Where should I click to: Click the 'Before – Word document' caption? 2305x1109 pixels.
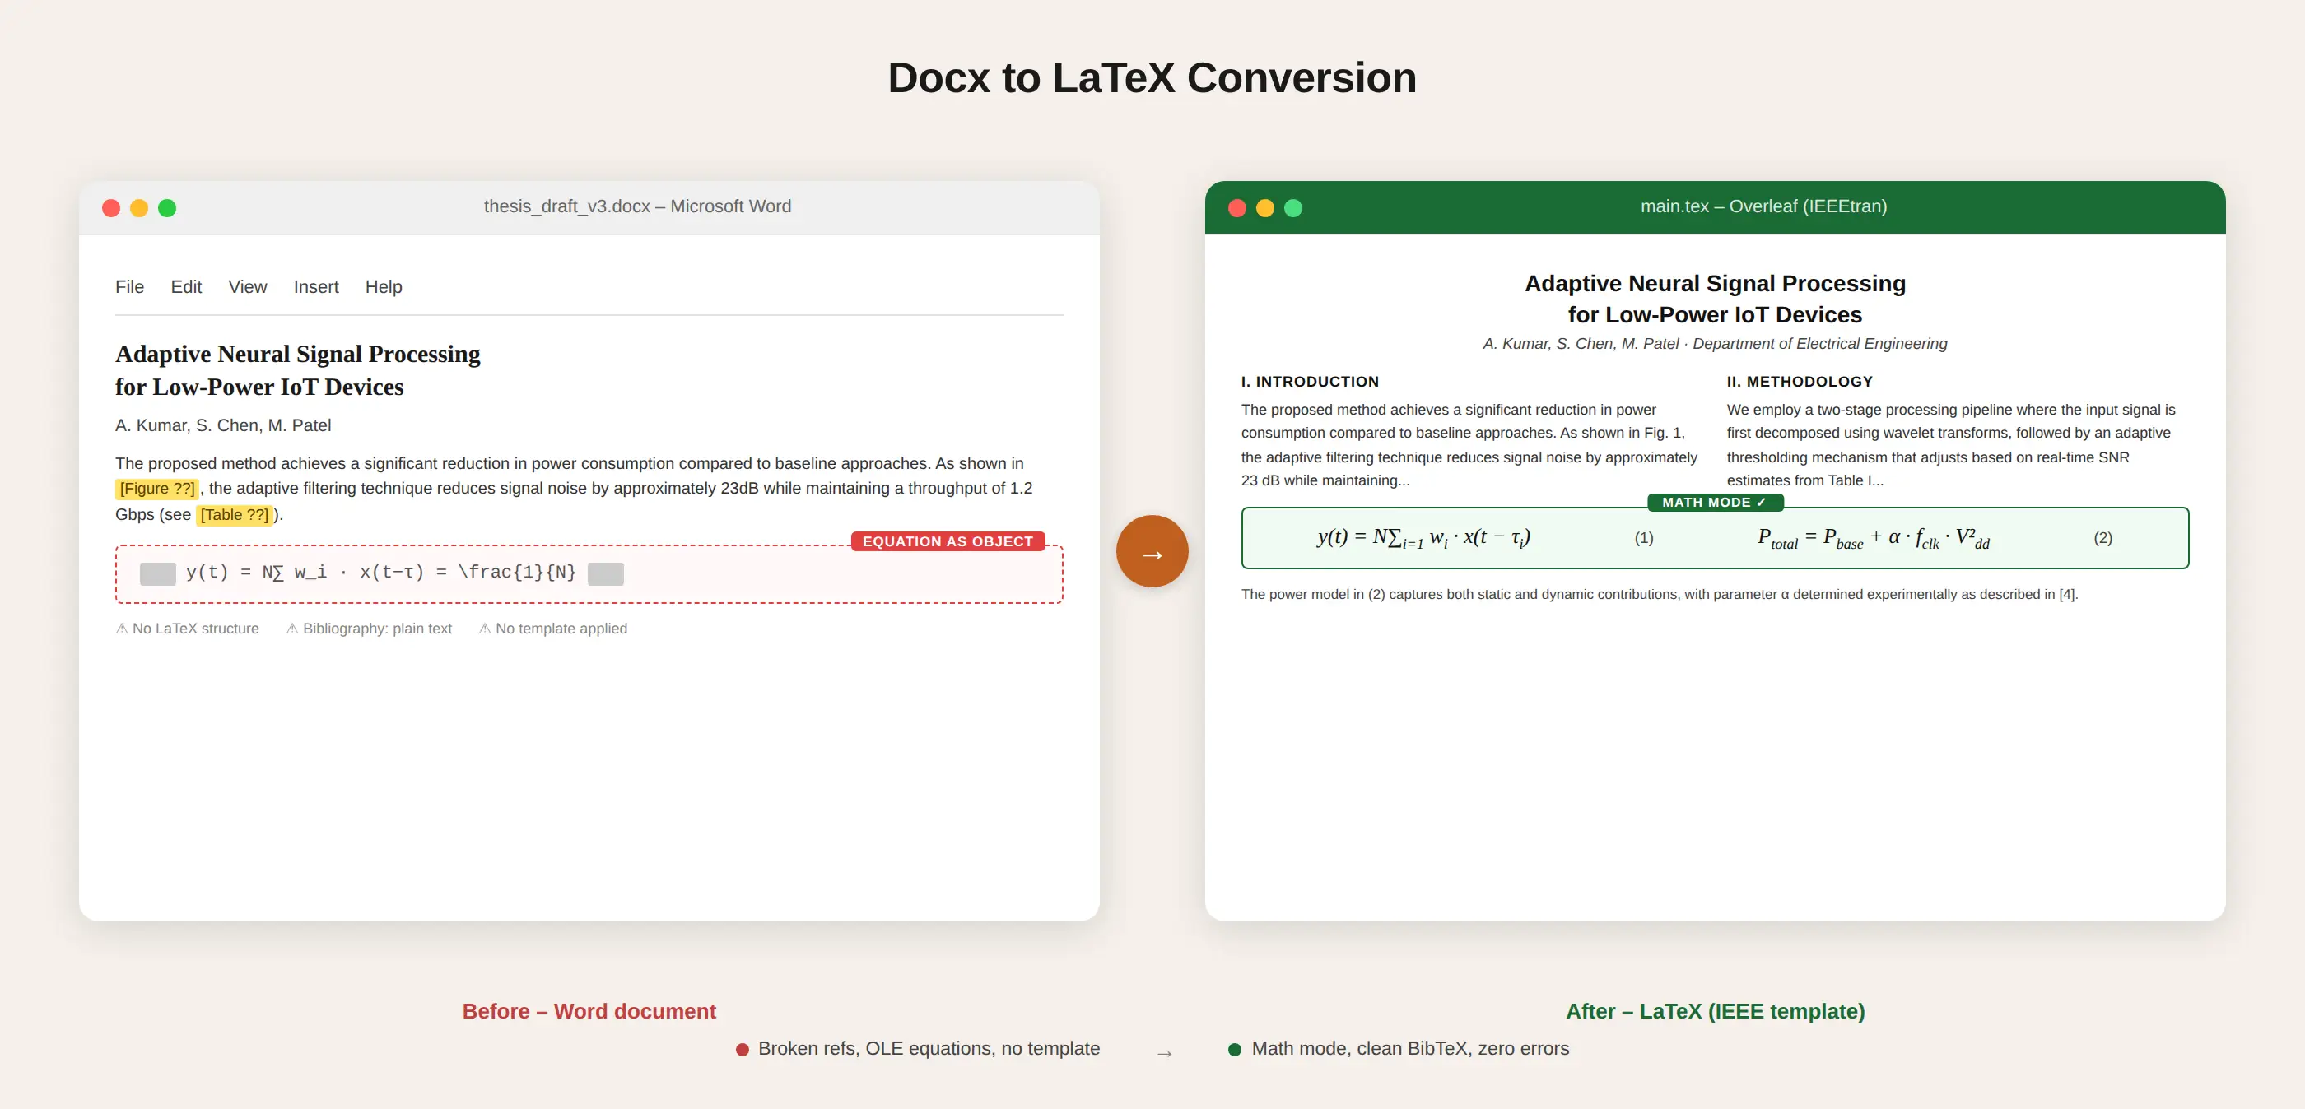589,1012
